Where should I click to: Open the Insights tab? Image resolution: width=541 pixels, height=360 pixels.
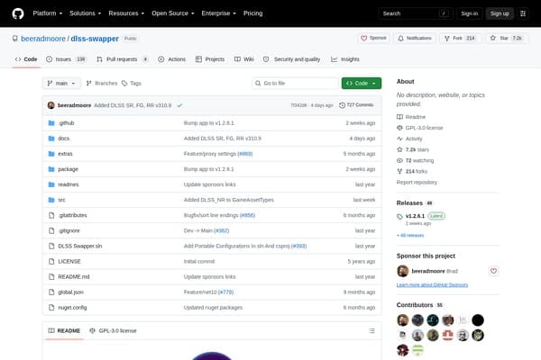point(345,59)
